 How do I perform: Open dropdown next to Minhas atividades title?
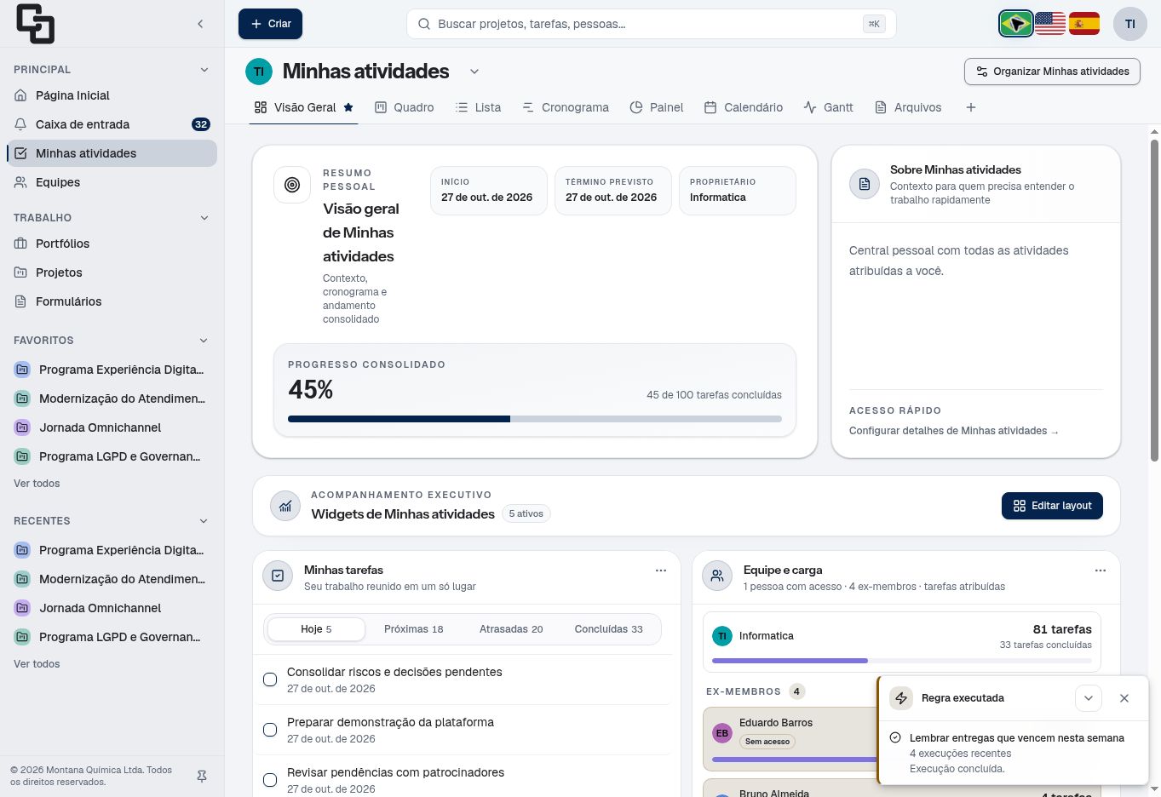click(474, 72)
